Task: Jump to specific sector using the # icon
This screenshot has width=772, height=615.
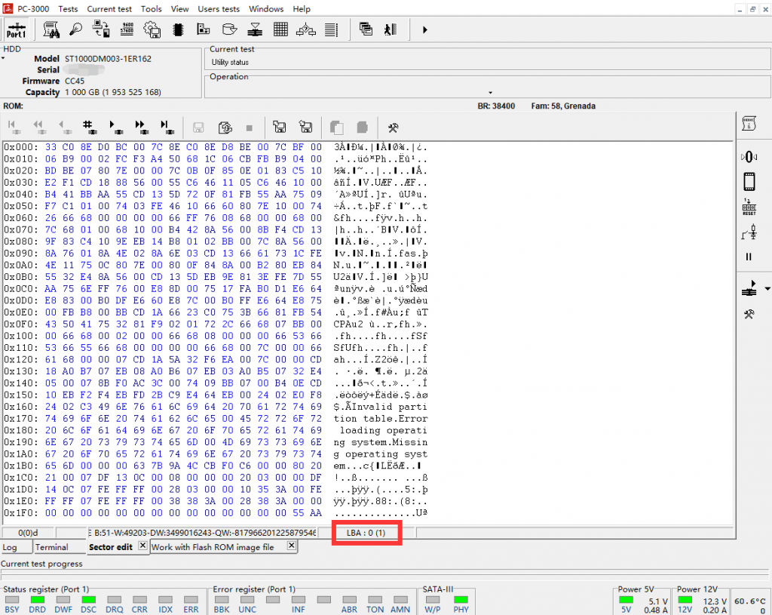Action: pyautogui.click(x=87, y=127)
